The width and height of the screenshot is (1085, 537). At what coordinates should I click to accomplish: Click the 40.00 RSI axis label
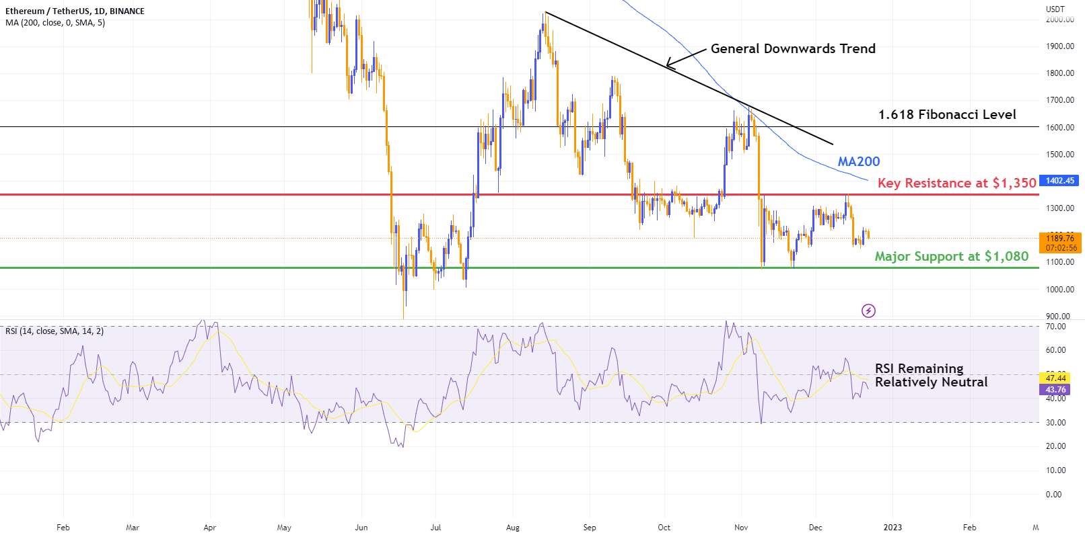pyautogui.click(x=1055, y=399)
